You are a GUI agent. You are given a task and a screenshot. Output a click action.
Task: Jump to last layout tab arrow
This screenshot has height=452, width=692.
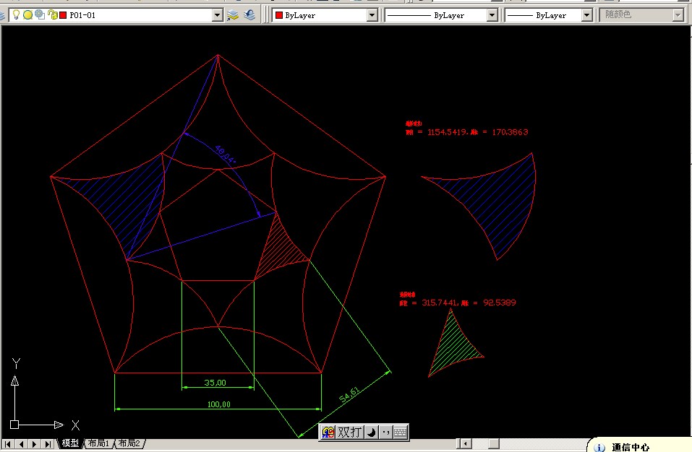click(x=48, y=444)
